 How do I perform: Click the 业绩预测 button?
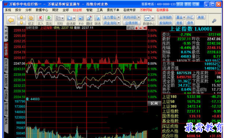tap(131, 23)
